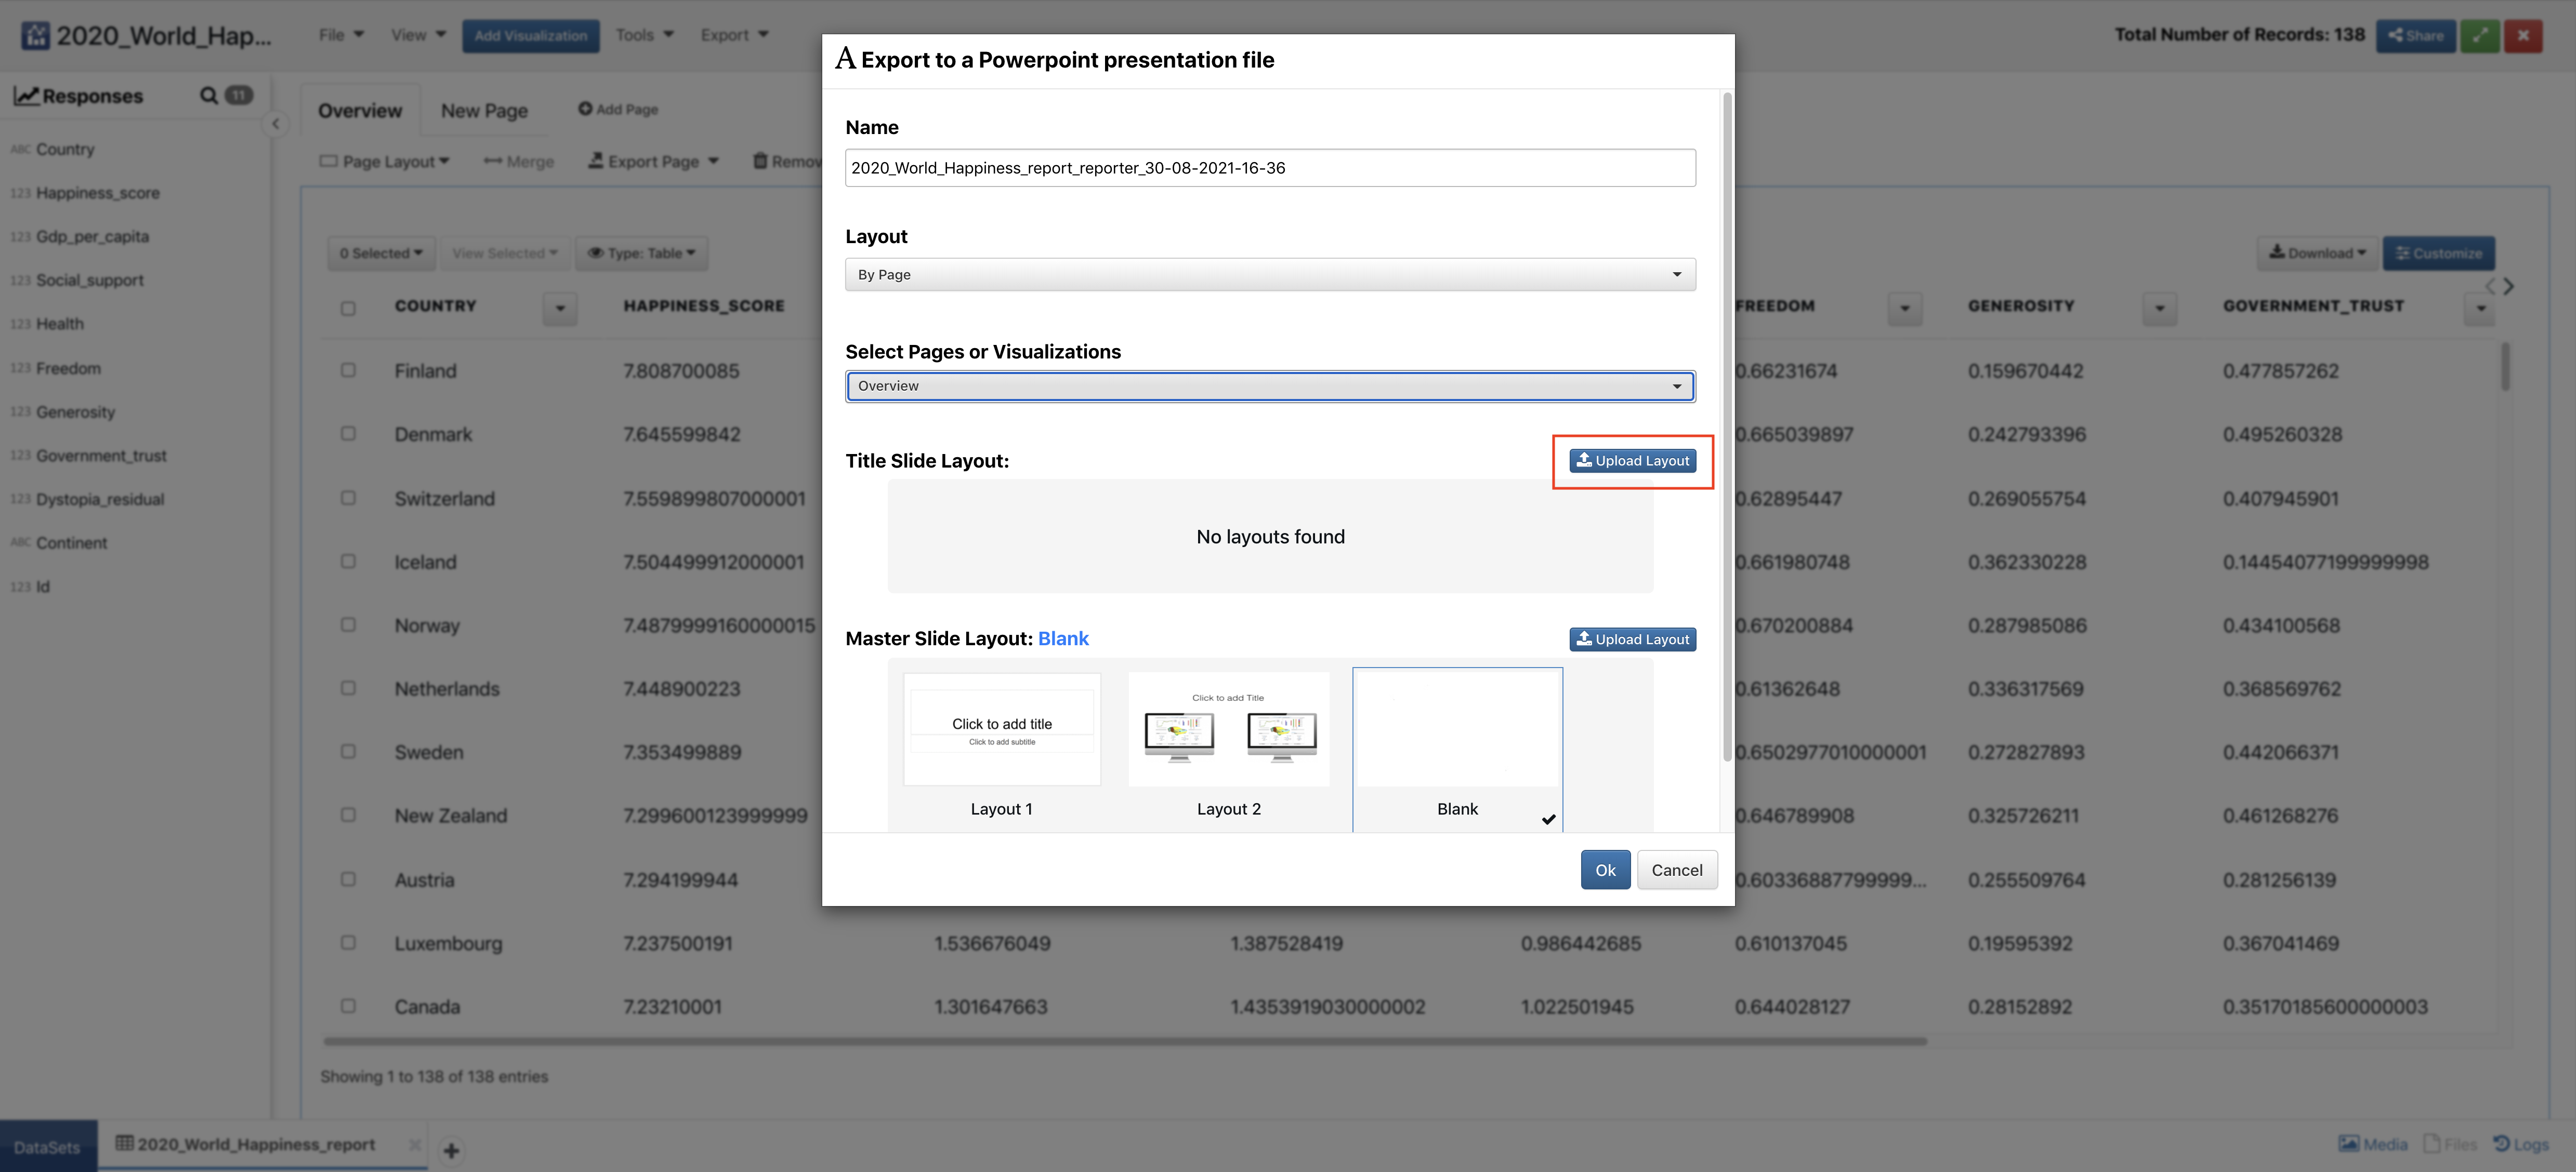Check the Denmark row checkbox

click(x=348, y=435)
